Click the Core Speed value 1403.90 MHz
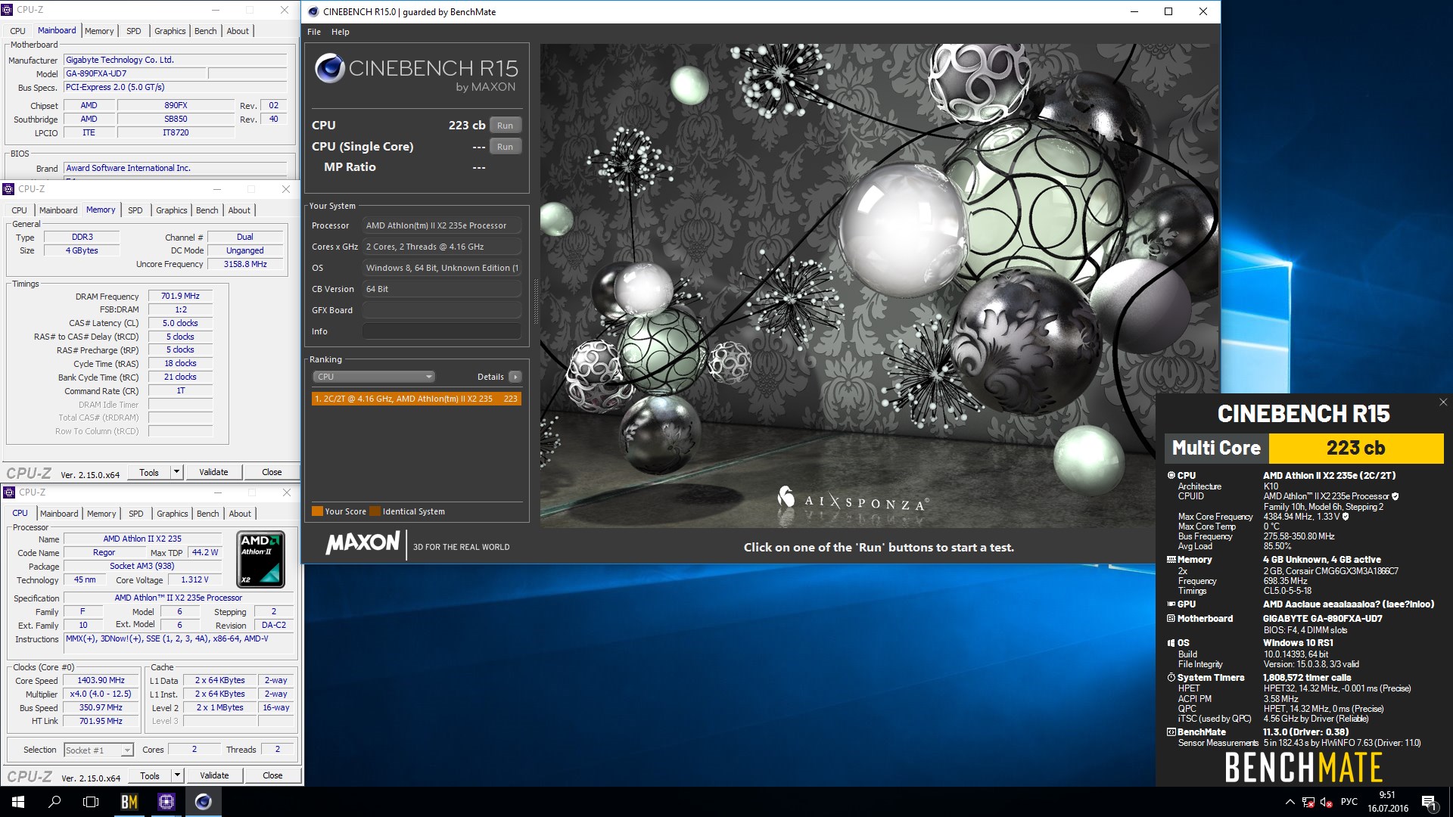 (x=101, y=680)
